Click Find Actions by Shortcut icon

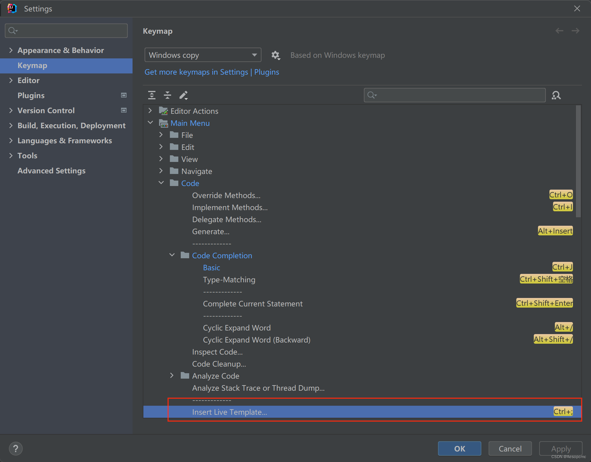556,95
